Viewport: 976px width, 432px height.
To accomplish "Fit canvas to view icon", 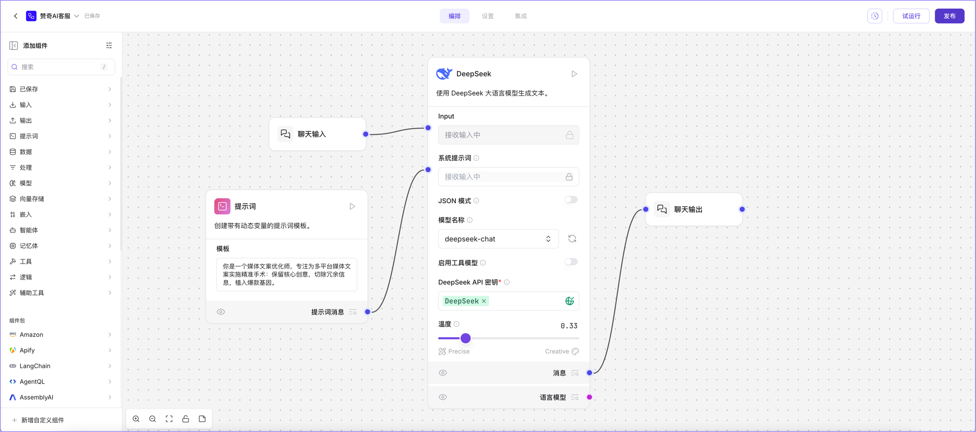I will [x=169, y=419].
